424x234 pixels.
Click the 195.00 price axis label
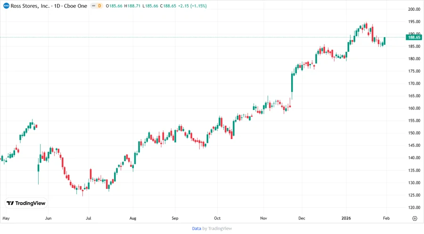[414, 22]
